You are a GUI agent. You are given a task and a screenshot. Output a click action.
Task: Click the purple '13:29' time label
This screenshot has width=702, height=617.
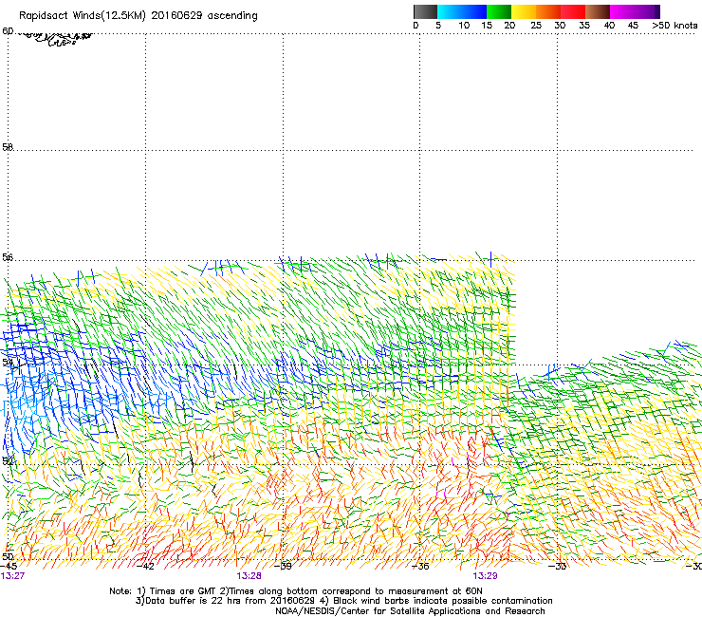[x=486, y=576]
